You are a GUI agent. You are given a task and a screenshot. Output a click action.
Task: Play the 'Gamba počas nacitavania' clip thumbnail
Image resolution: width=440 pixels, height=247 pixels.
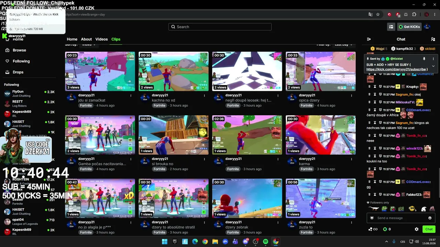pyautogui.click(x=100, y=135)
